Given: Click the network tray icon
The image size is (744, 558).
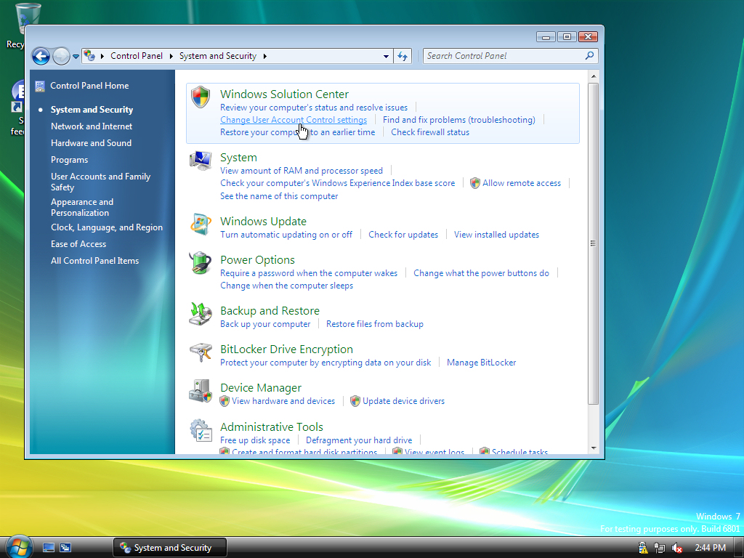Looking at the screenshot, I should click(x=660, y=548).
